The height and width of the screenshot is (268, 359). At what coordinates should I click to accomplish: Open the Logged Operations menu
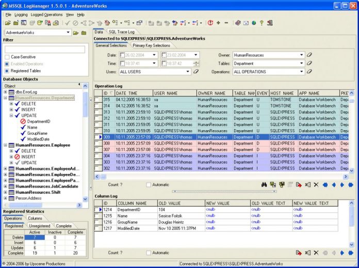click(x=47, y=14)
